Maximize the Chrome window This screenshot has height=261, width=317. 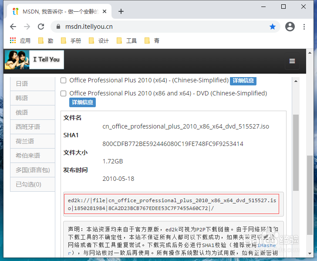click(283, 7)
